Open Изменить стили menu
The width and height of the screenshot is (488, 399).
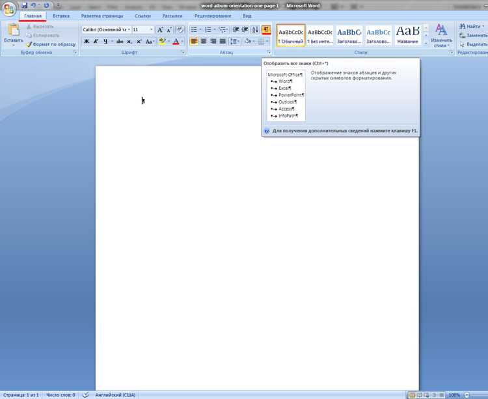[x=441, y=36]
